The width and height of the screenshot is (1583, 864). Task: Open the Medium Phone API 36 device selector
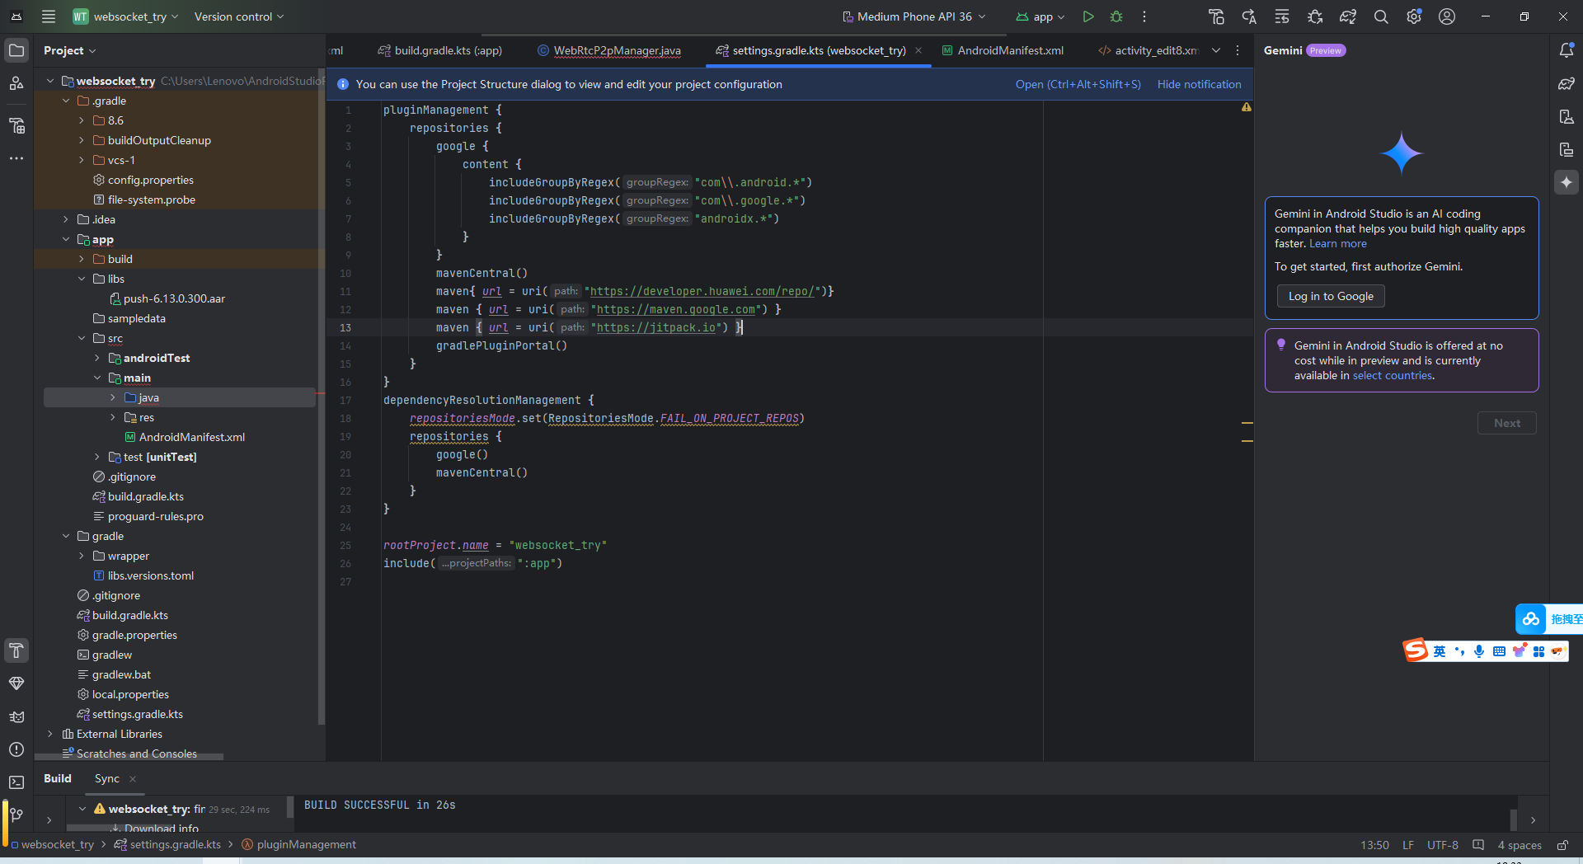tap(914, 16)
